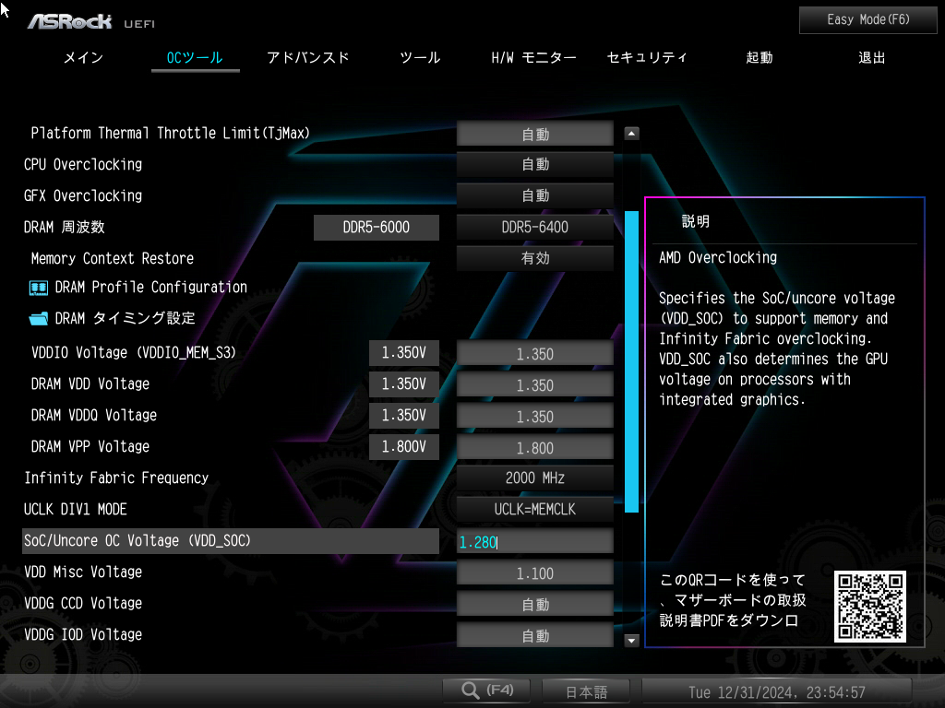
Task: Select DRAM VPP Voltage label
Action: pos(90,446)
